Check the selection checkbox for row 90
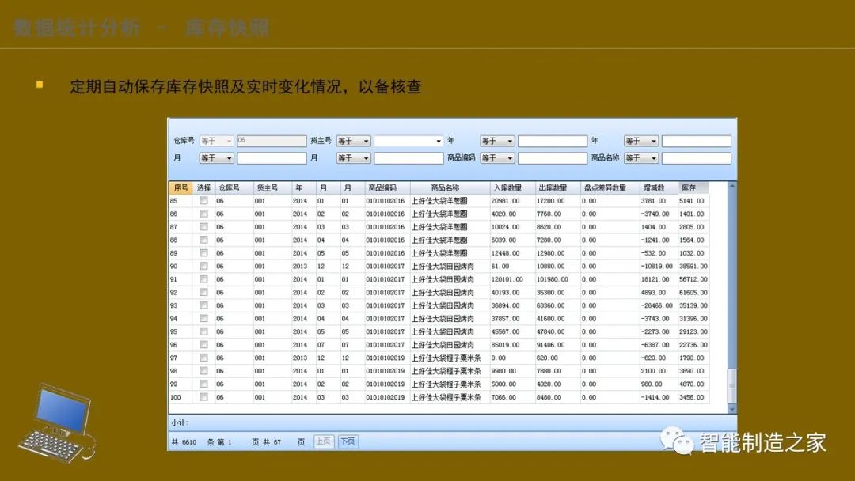The image size is (855, 481). pos(203,267)
